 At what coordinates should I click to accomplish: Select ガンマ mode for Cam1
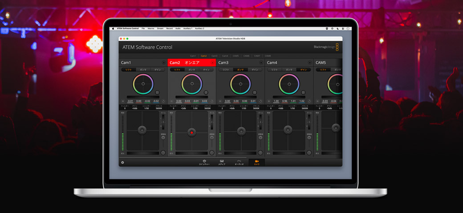(143, 70)
